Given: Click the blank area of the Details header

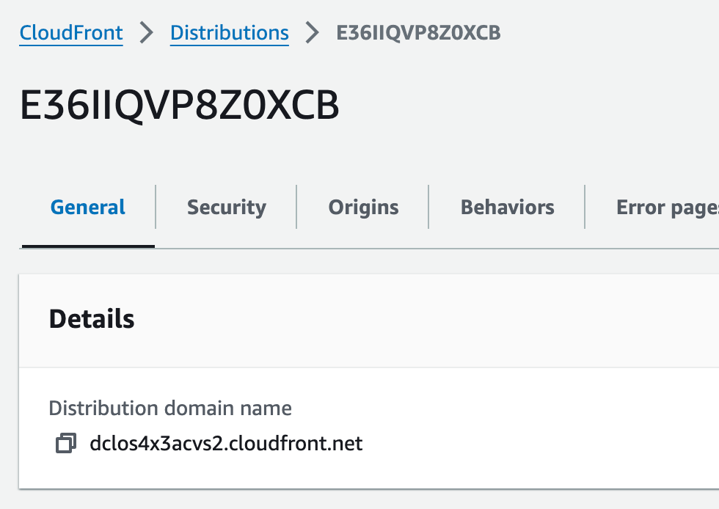Looking at the screenshot, I should point(440,319).
